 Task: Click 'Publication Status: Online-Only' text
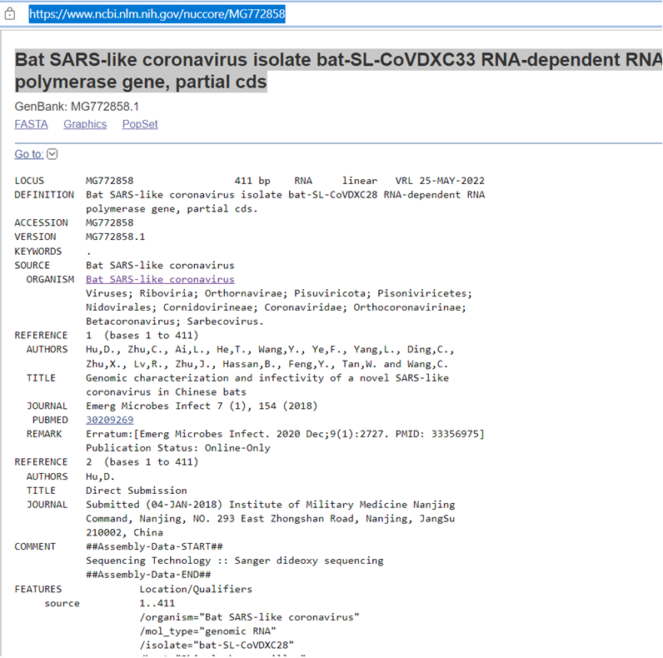178,448
